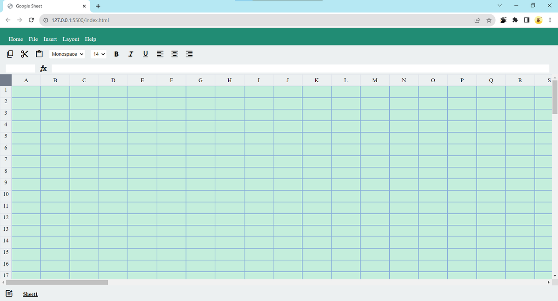Align cell text center
The width and height of the screenshot is (558, 301).
(x=175, y=54)
